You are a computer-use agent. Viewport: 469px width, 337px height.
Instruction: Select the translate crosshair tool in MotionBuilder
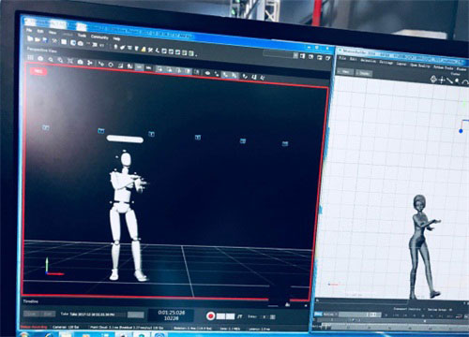click(x=442, y=80)
